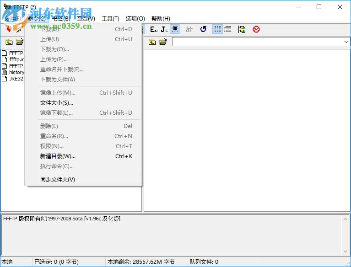Go up a folder in remote pane
This screenshot has height=267, width=351.
click(x=152, y=42)
